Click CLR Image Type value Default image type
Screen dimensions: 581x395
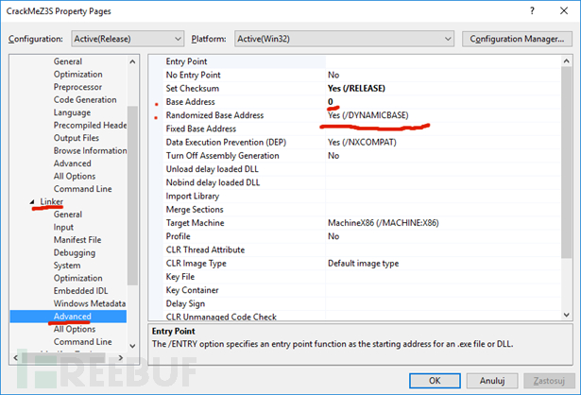pos(363,264)
